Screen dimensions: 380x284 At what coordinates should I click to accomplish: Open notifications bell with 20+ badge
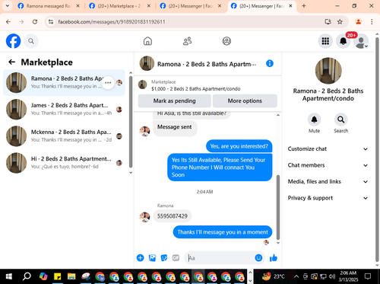[344, 41]
